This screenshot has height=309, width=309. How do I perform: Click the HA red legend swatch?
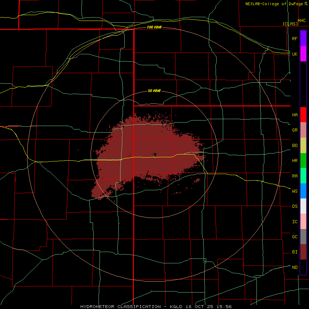303,115
